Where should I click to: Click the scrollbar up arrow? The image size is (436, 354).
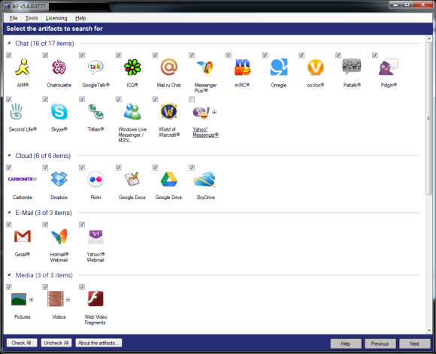pos(428,38)
